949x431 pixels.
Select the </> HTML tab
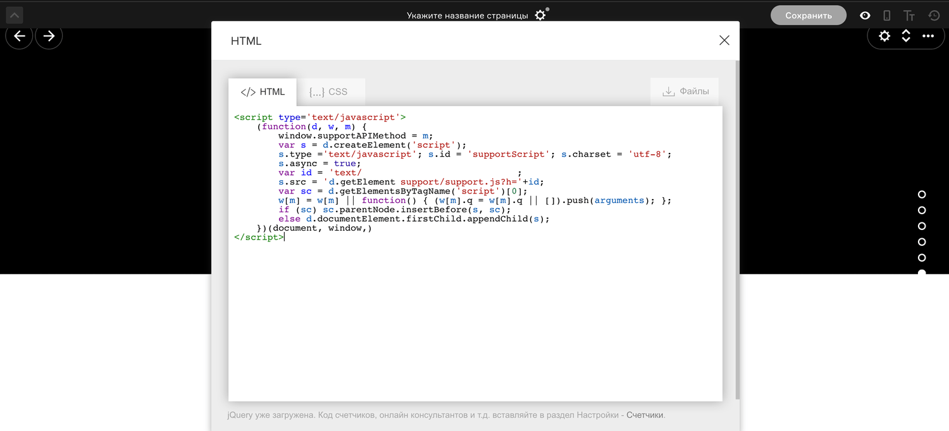263,92
